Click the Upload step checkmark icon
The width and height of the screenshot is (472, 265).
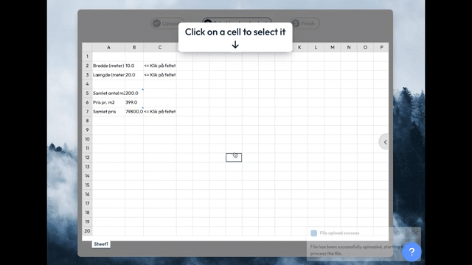pyautogui.click(x=156, y=24)
